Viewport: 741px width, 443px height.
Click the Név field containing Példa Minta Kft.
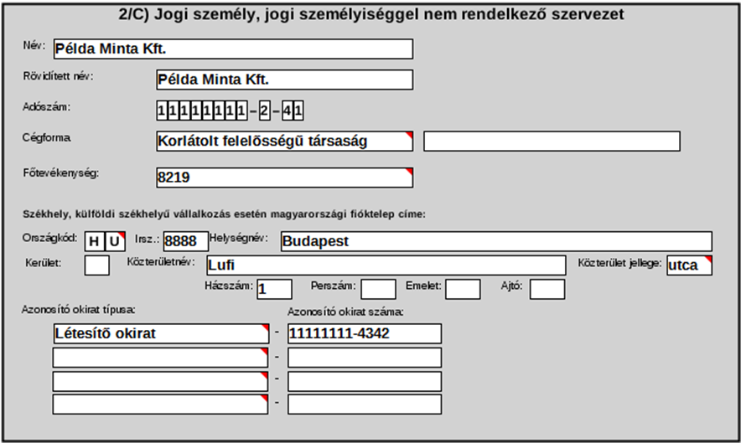point(232,49)
